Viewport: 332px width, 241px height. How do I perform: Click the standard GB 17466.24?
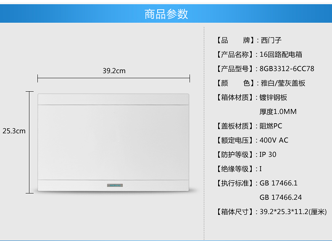coord(281,198)
